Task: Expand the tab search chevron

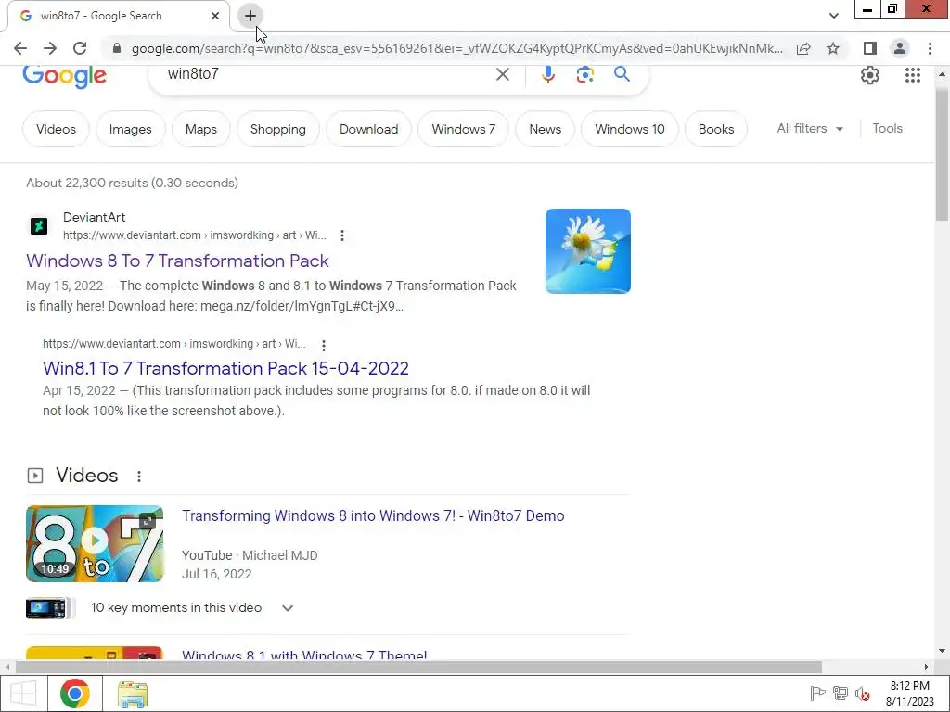Action: click(834, 16)
